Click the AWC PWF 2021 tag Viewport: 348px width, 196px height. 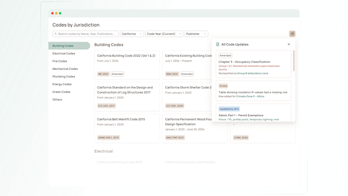click(175, 138)
